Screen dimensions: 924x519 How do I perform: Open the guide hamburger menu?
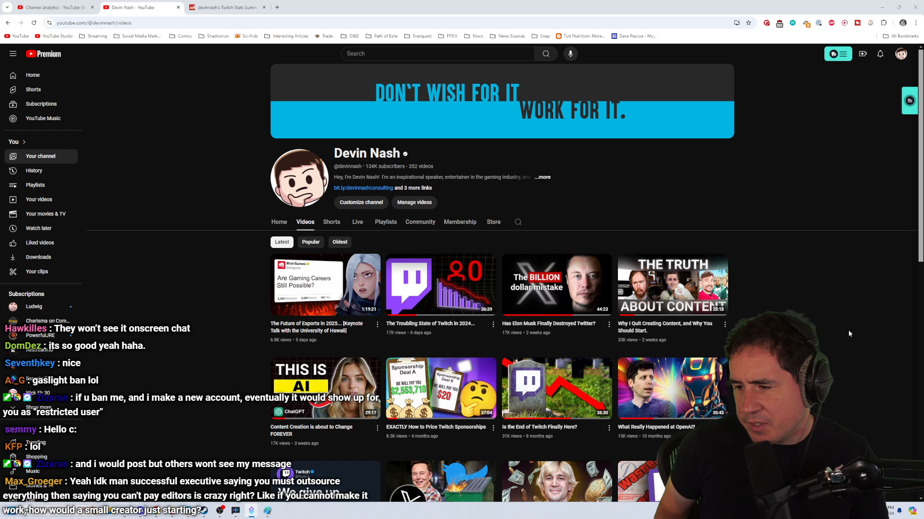pyautogui.click(x=13, y=53)
